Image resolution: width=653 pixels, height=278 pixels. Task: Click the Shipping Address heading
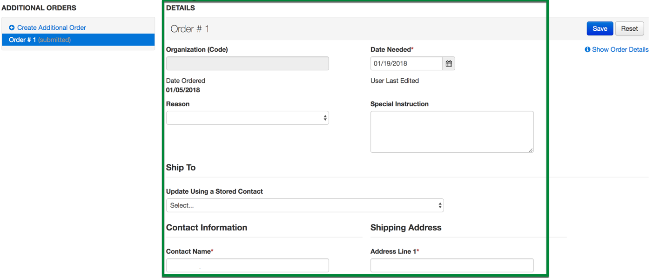(x=406, y=228)
